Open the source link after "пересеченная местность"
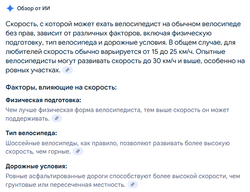The width and height of the screenshot is (250, 192). point(133,185)
